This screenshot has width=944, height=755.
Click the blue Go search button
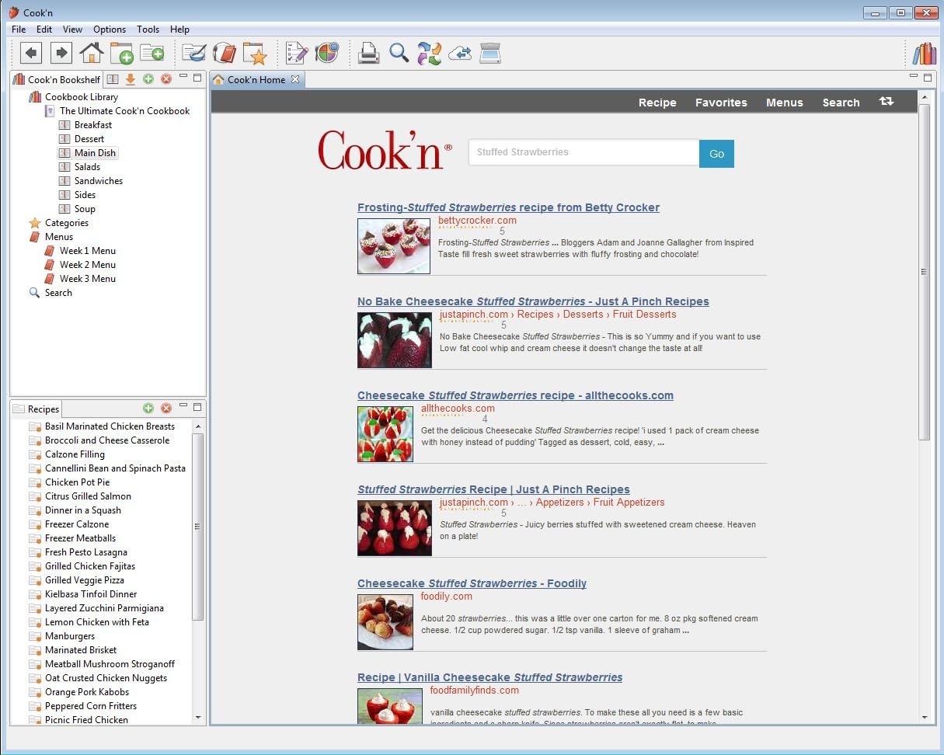click(716, 154)
